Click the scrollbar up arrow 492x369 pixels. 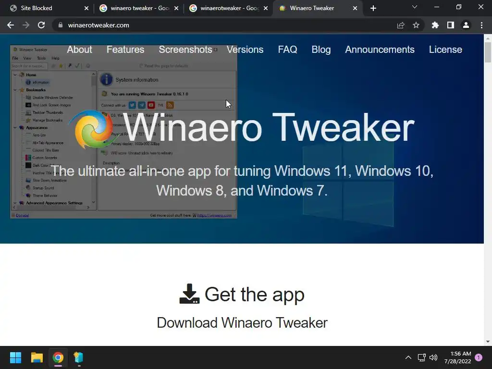point(488,38)
